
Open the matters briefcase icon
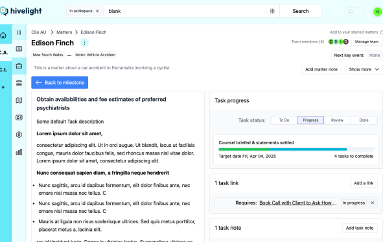coord(19,66)
